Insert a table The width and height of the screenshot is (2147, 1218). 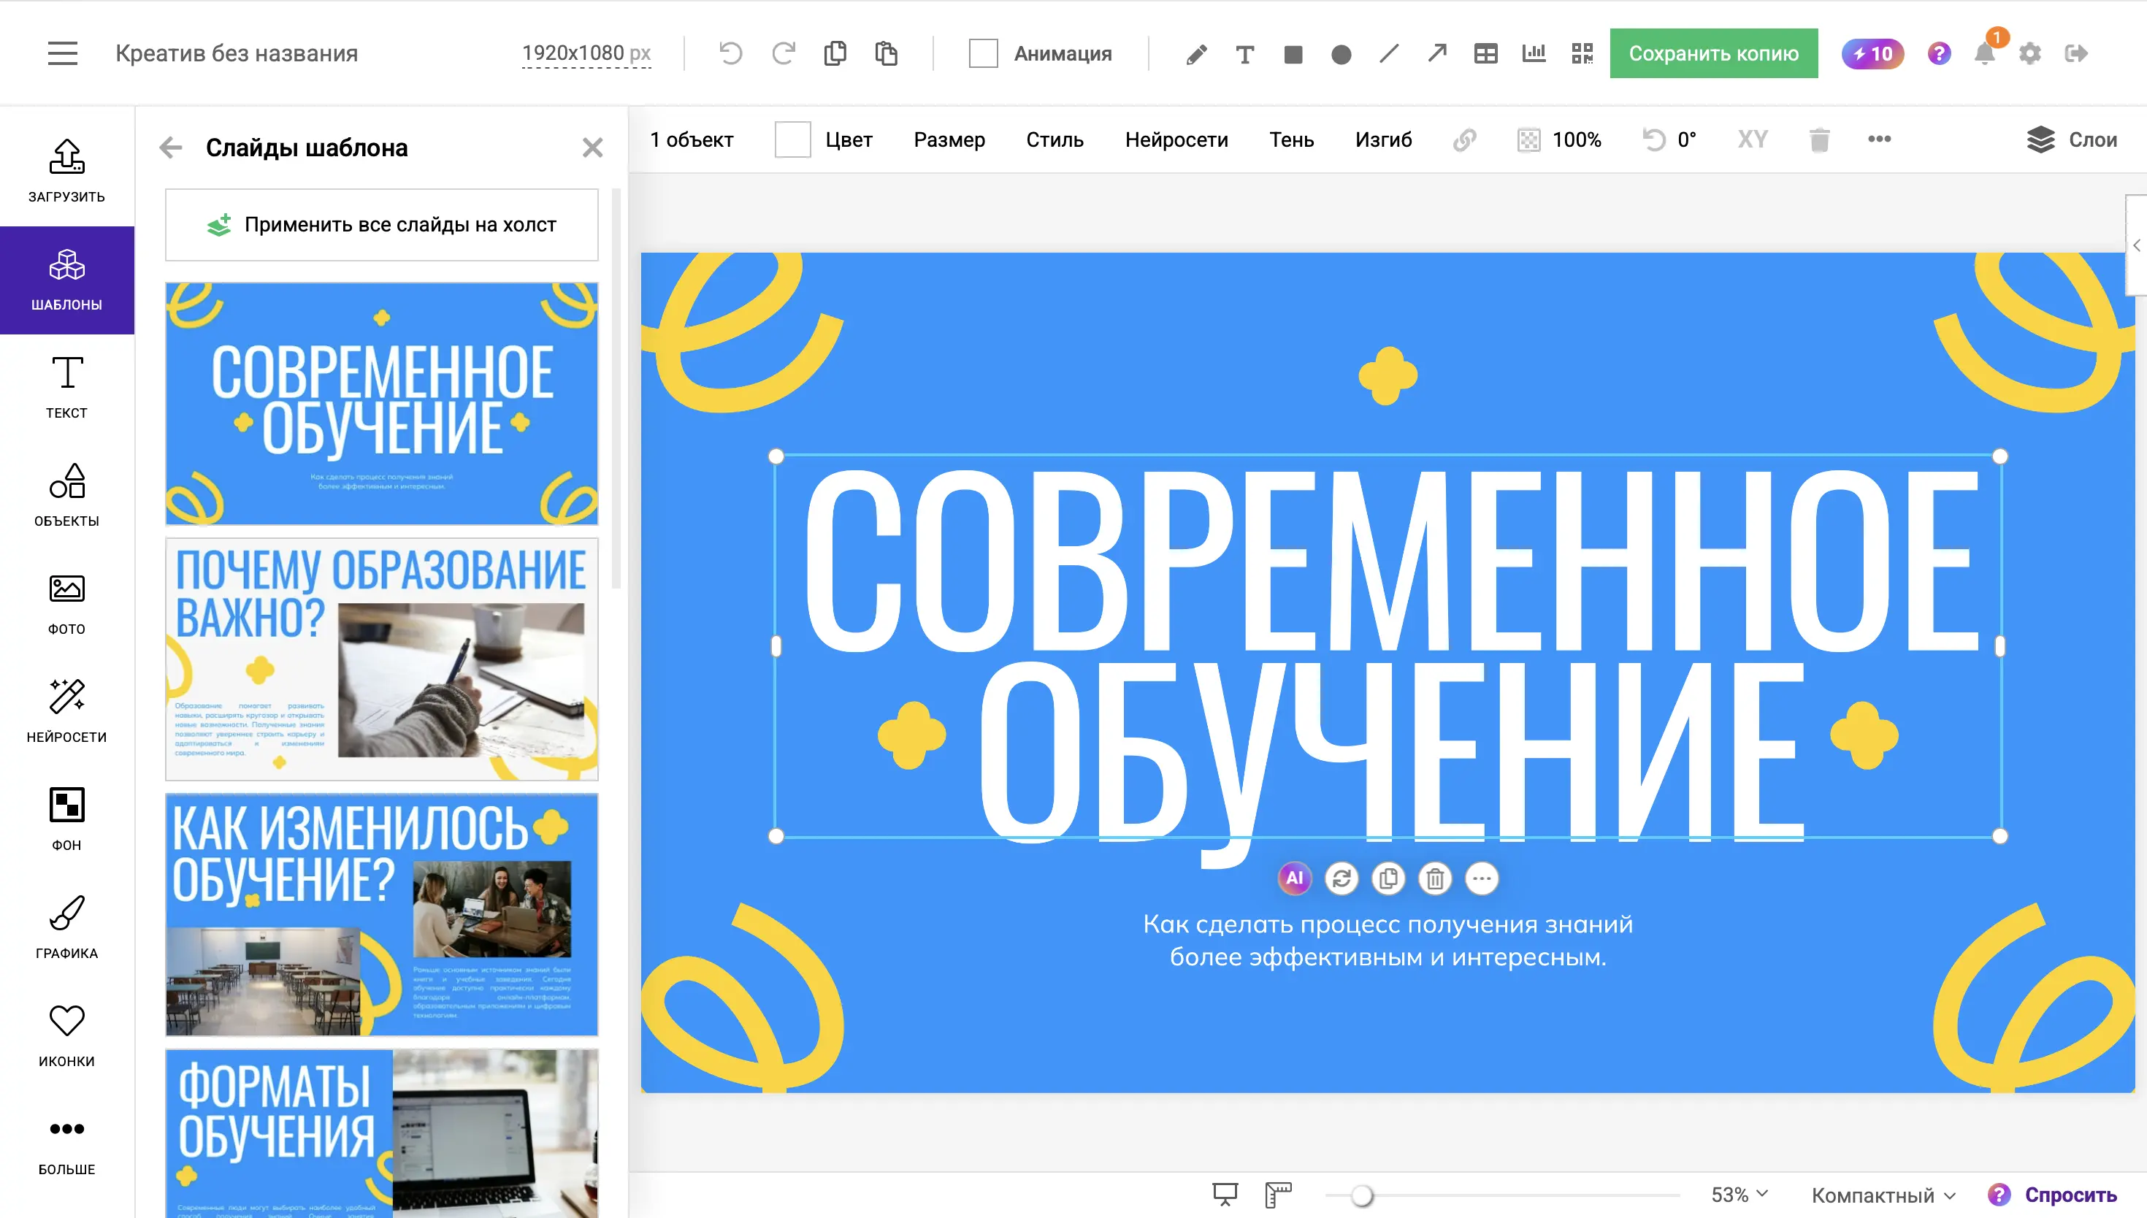(x=1485, y=54)
